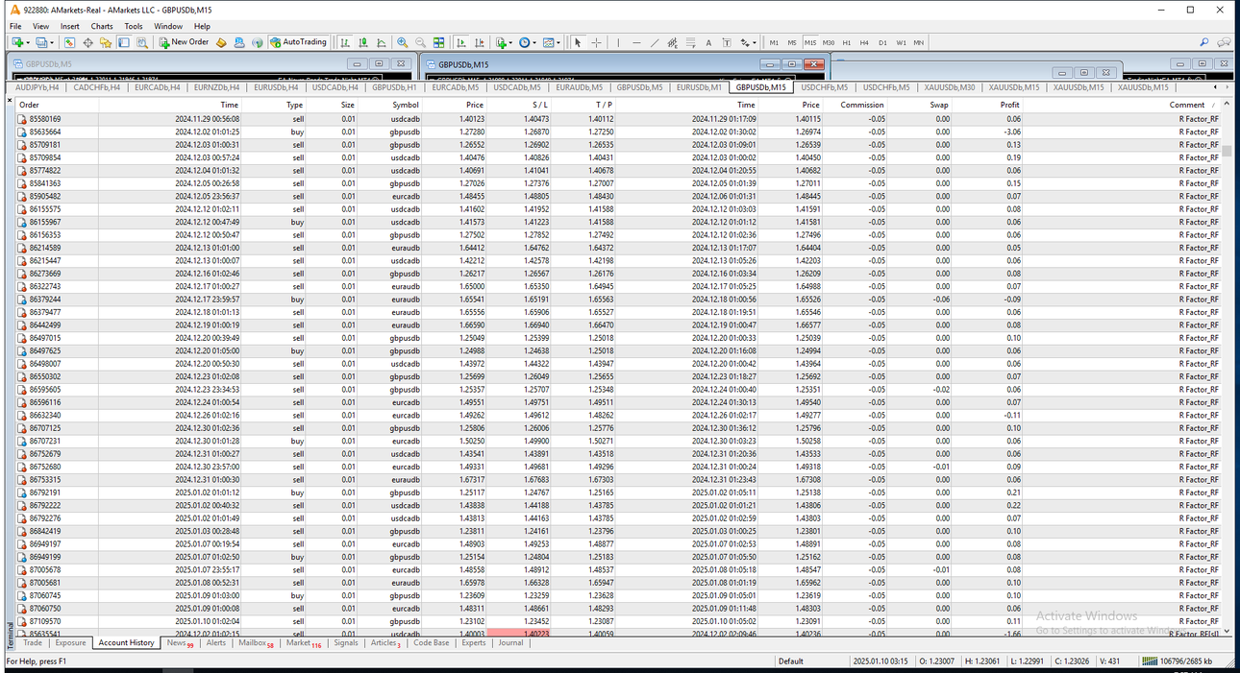Screen dimensions: 1240x673
Task: Pick the text label tool icon
Action: coord(727,42)
